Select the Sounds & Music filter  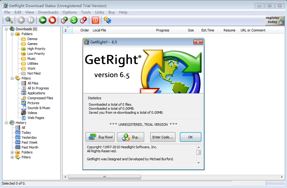click(39, 108)
